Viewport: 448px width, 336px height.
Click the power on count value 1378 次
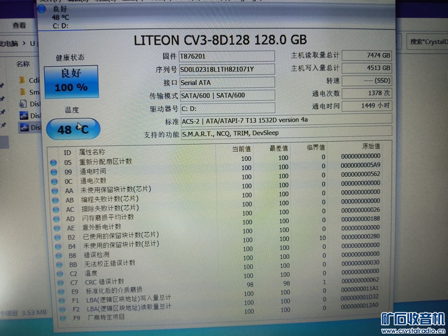pyautogui.click(x=366, y=93)
